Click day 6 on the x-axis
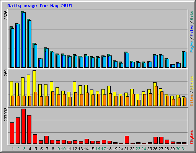This screenshot has height=153, width=196. 41,149
